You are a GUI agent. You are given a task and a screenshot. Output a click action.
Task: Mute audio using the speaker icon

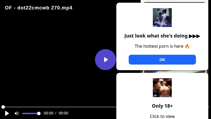[x=17, y=113]
